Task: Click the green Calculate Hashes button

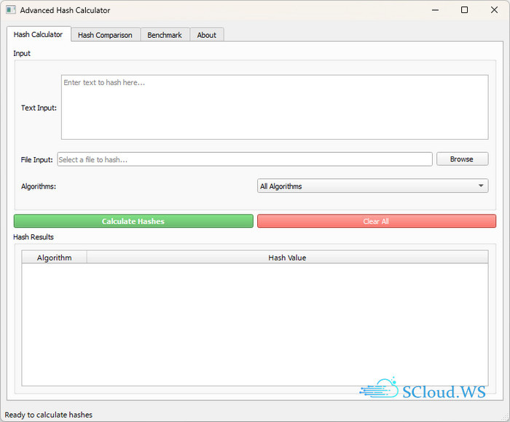Action: pyautogui.click(x=133, y=221)
